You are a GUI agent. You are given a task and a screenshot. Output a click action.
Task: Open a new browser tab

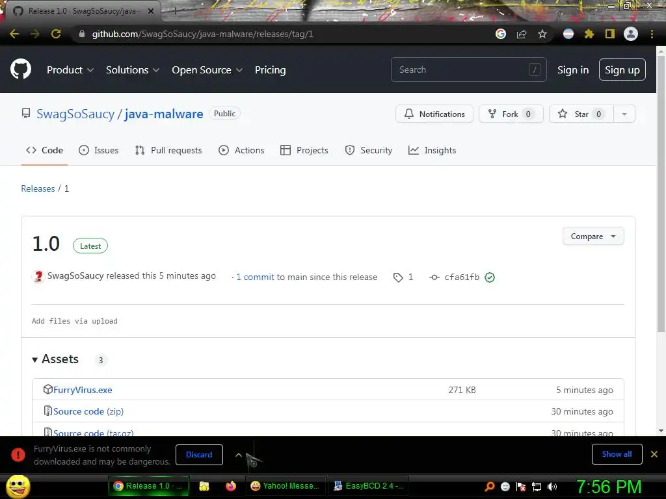[174, 11]
